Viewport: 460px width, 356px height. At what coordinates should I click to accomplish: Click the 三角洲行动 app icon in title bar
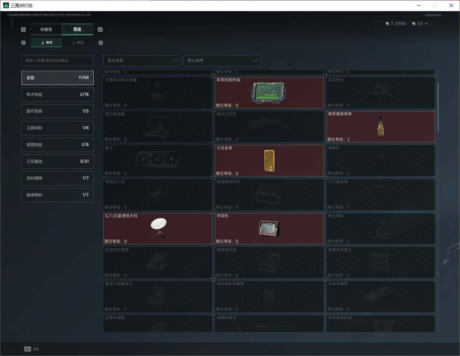coord(6,5)
